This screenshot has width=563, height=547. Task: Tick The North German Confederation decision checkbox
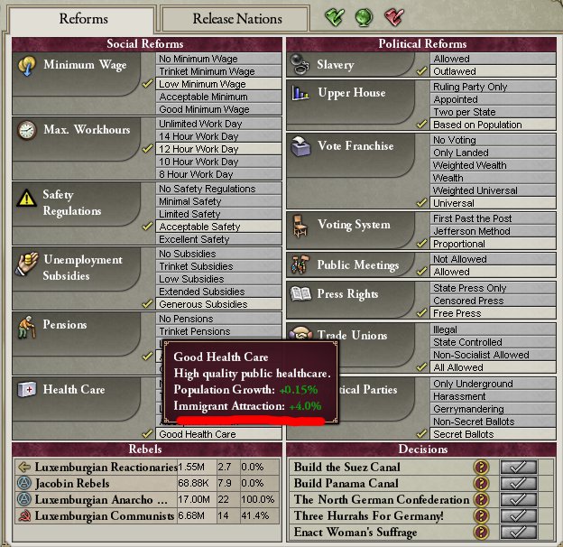click(519, 499)
